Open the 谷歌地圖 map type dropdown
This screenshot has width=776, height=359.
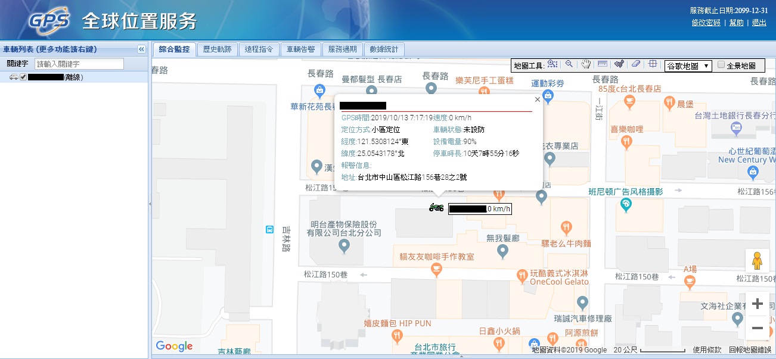(x=688, y=66)
